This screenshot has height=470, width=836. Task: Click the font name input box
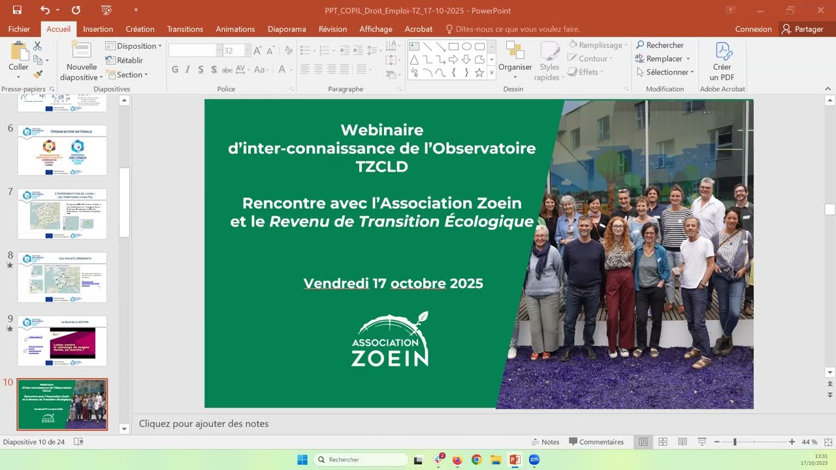point(192,50)
